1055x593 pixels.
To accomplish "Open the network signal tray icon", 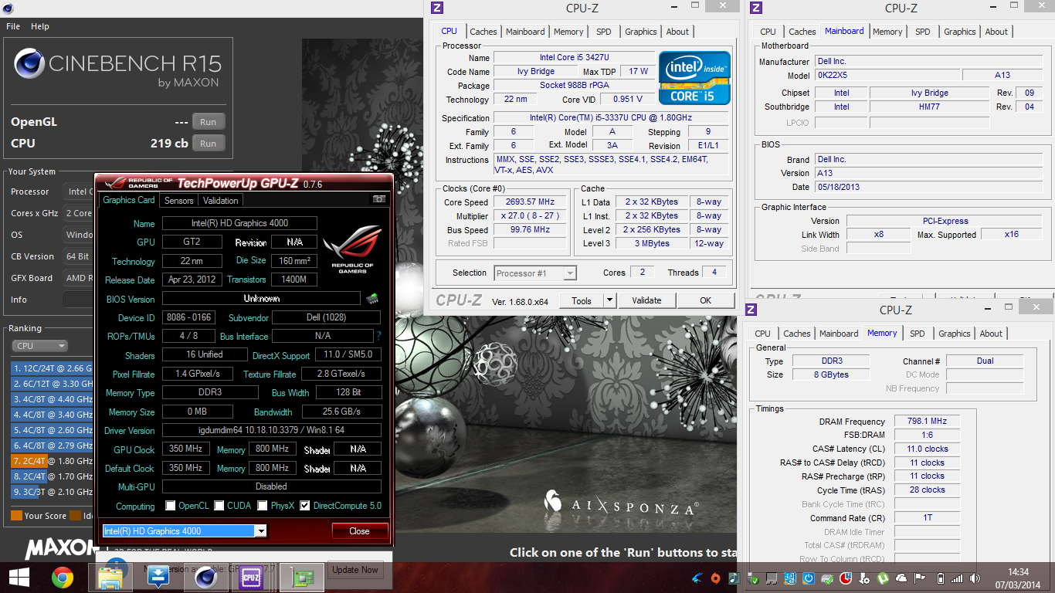I will [x=957, y=578].
